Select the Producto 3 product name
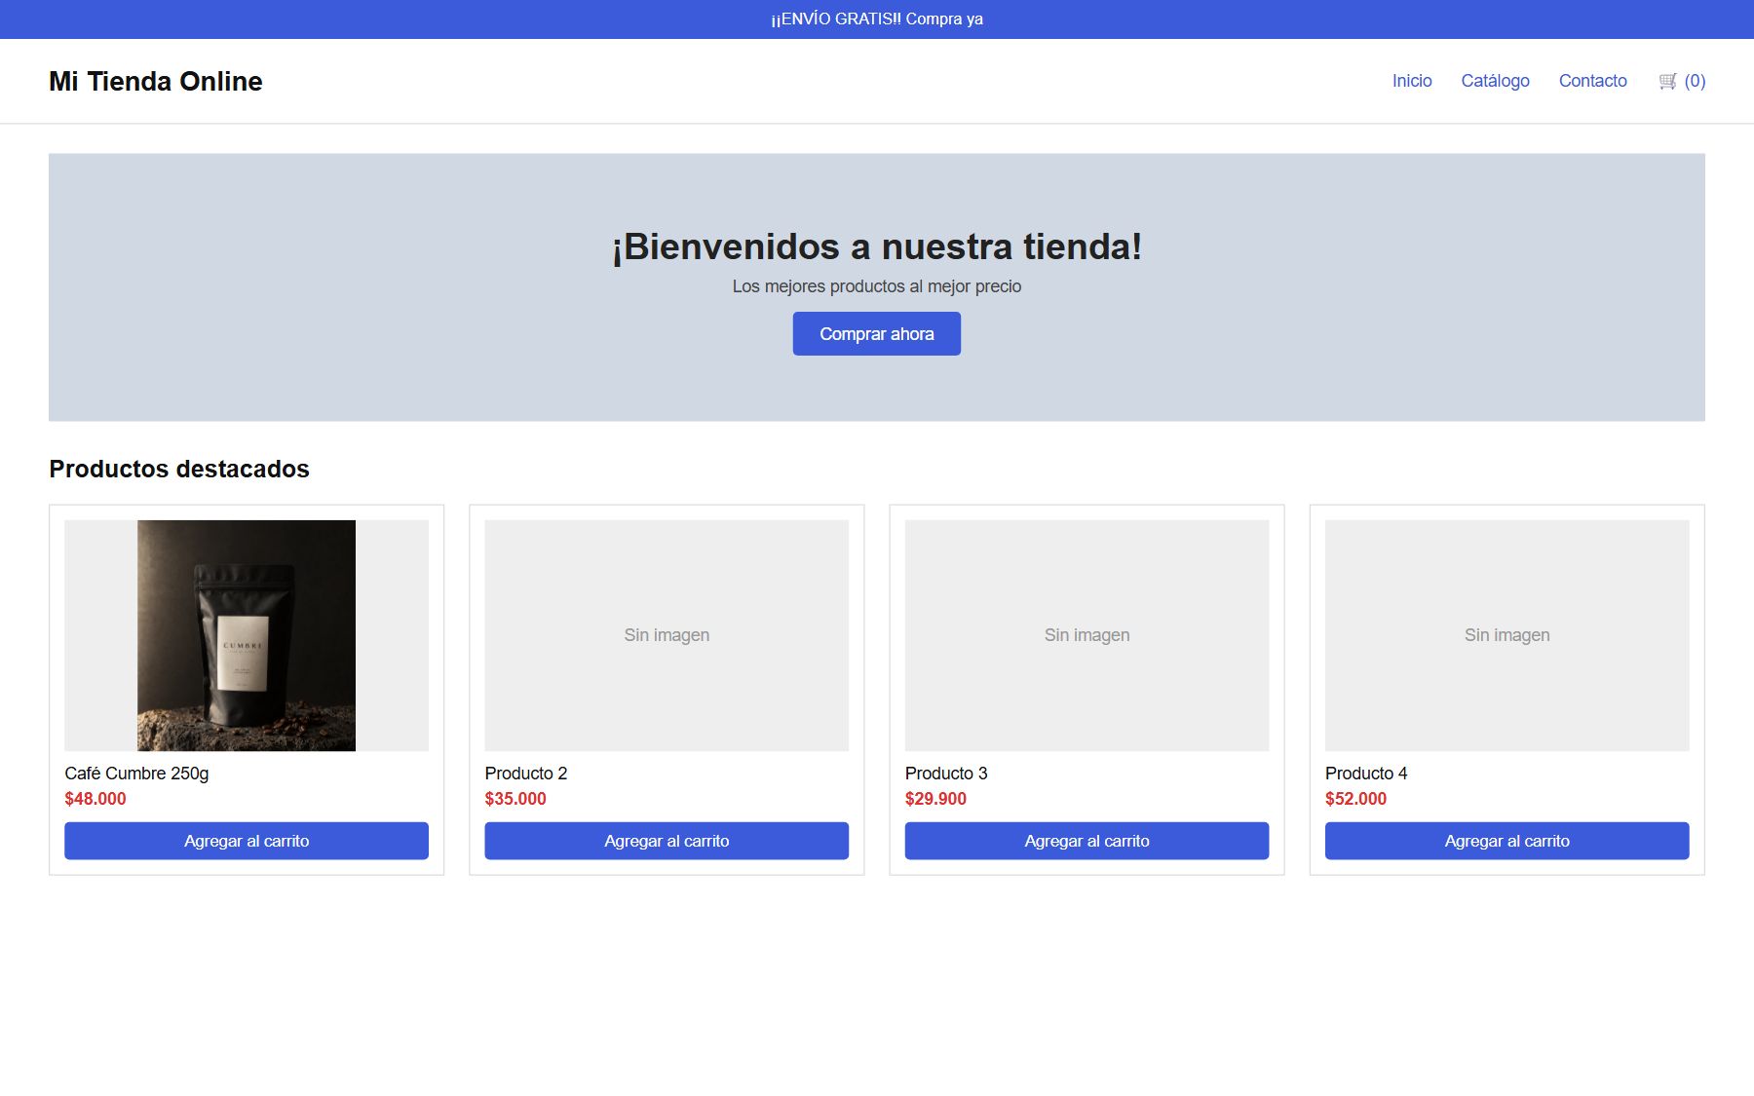Image resolution: width=1754 pixels, height=1096 pixels. [946, 773]
